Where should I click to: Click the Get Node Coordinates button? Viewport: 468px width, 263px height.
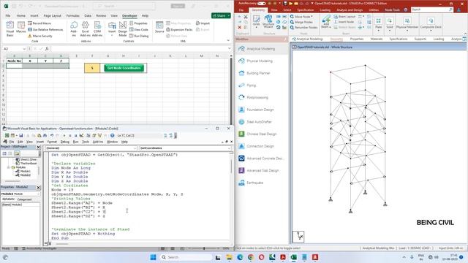point(124,68)
